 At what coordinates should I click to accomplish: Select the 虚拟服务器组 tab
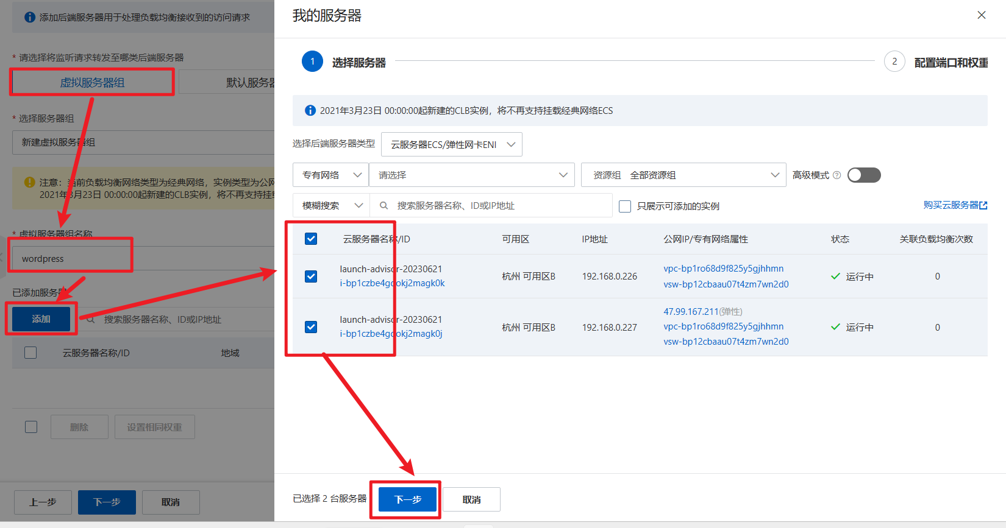point(92,82)
